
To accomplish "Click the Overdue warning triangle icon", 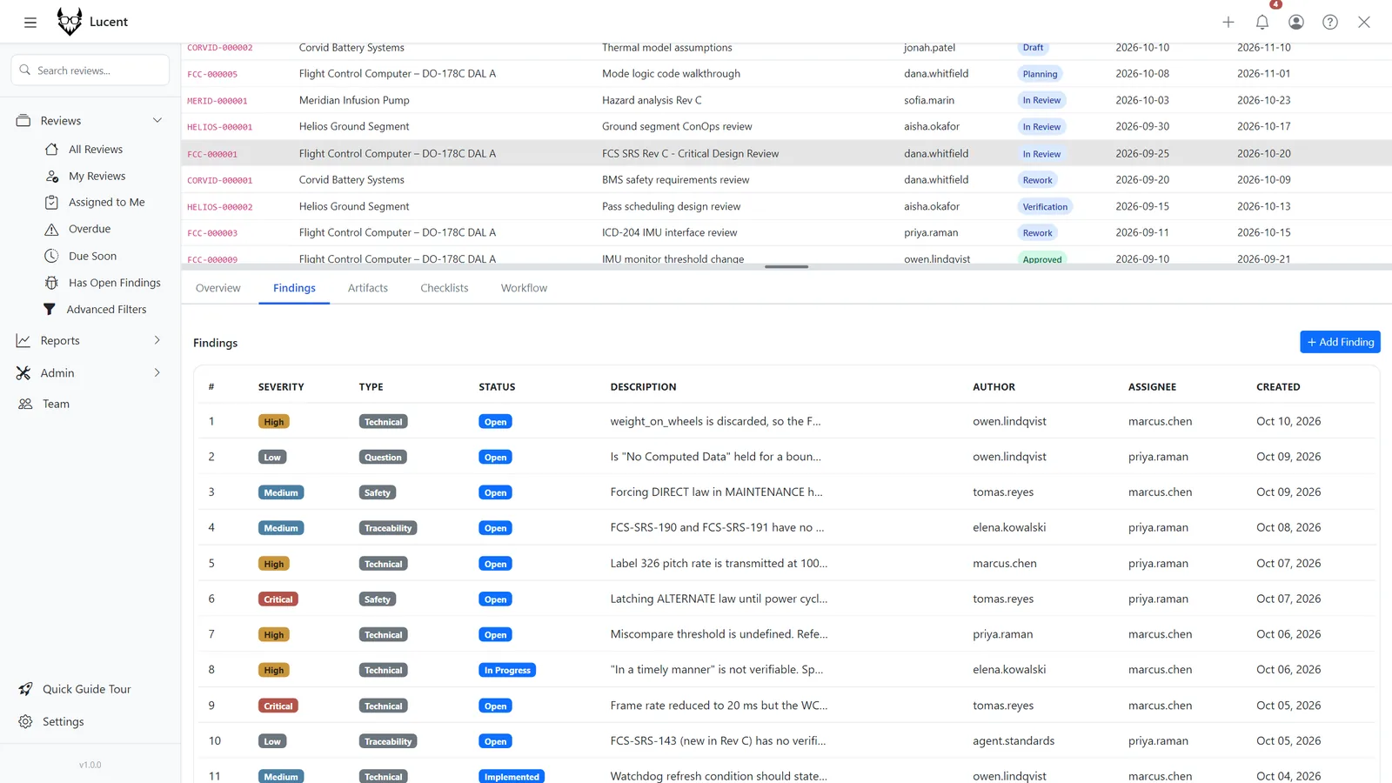I will click(52, 230).
